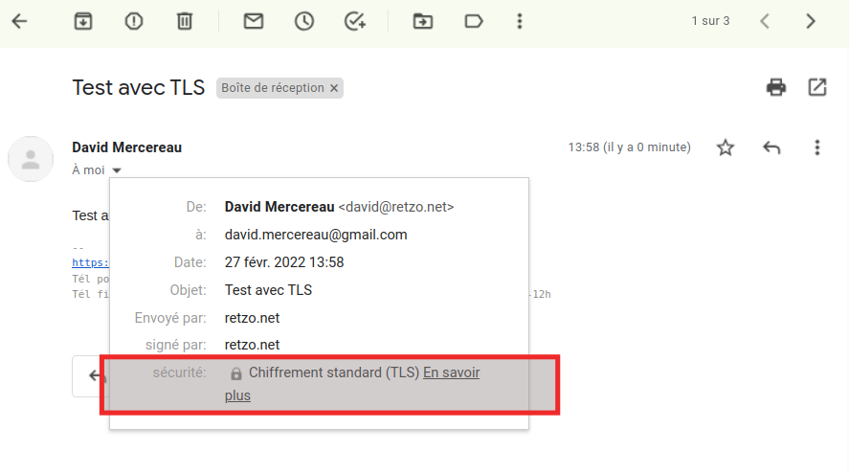The width and height of the screenshot is (849, 474).
Task: Delete the email with trash icon
Action: (x=185, y=21)
